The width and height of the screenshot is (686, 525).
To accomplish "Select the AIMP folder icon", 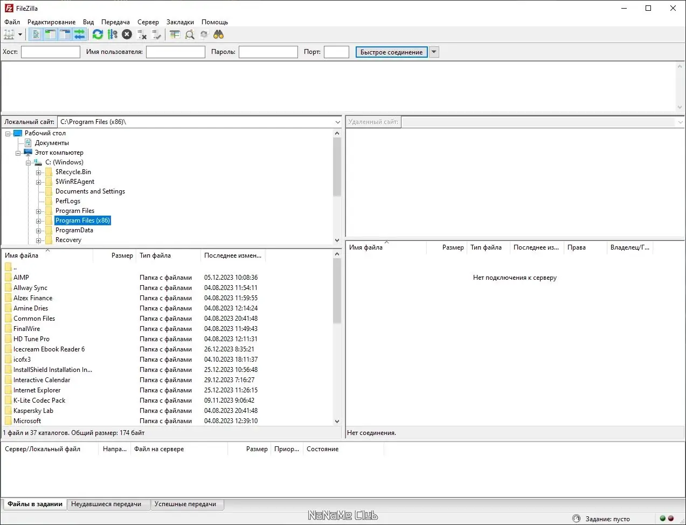I will (8, 278).
